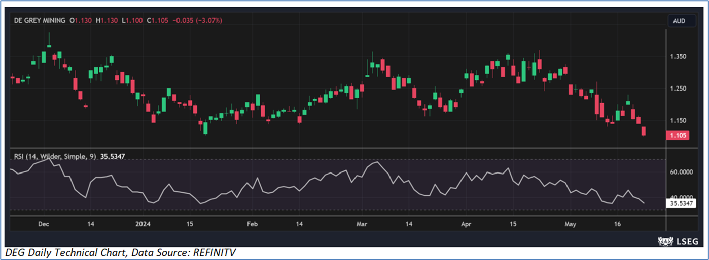The height and width of the screenshot is (260, 709).
Task: Click the Feb date axis label
Action: click(x=252, y=223)
